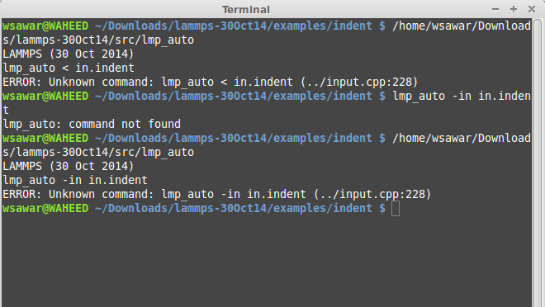Click the second 'LAMMPS (30 Oct 2014)' line
Viewport: 545px width, 307px height.
(x=68, y=167)
